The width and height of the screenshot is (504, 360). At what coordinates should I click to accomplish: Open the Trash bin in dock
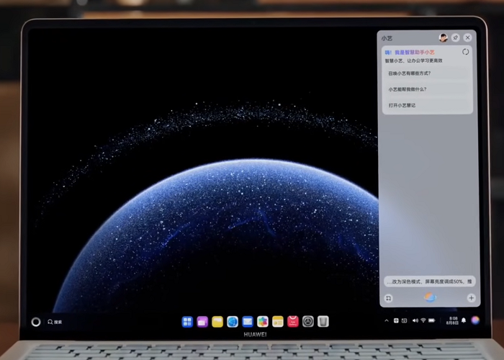tap(323, 321)
